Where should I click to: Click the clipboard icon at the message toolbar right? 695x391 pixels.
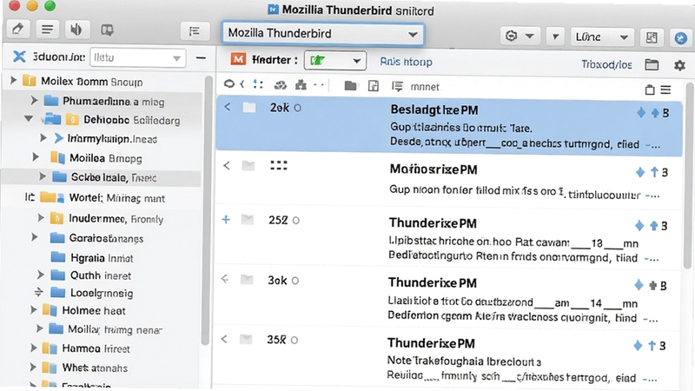coord(650,89)
